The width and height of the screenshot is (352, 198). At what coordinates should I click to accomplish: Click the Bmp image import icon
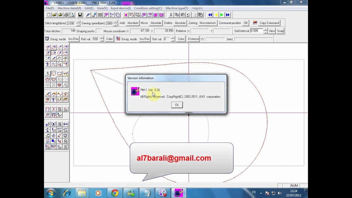(112, 15)
